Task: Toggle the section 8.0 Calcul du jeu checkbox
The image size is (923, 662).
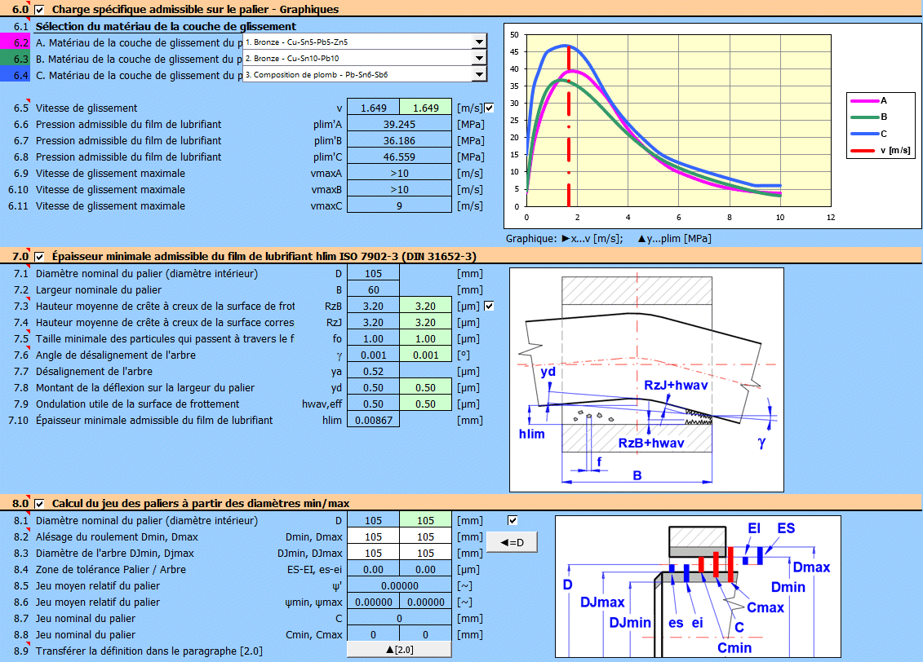Action: (x=40, y=503)
